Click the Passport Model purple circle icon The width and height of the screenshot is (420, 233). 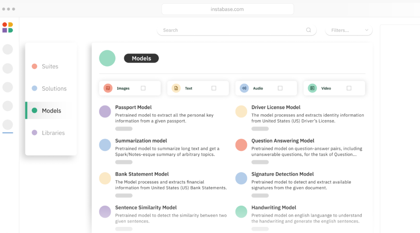(x=105, y=111)
